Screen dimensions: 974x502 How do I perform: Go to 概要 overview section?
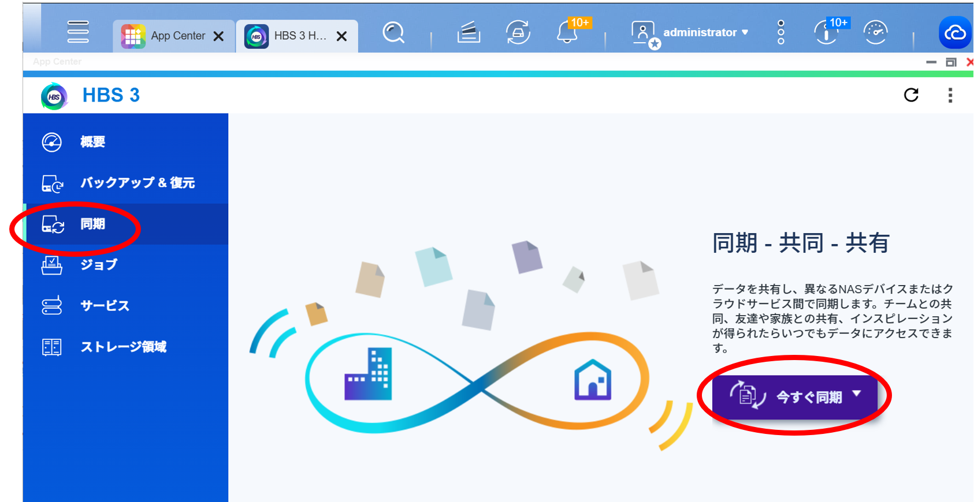point(126,142)
